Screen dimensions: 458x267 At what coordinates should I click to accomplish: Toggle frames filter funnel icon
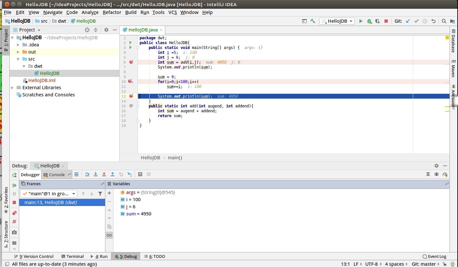click(x=100, y=194)
